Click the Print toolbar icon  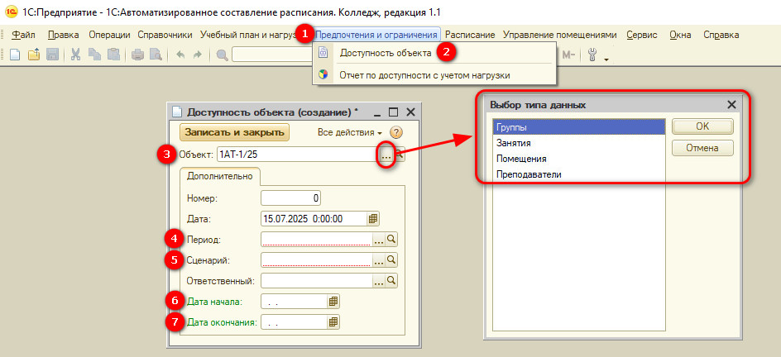click(137, 55)
